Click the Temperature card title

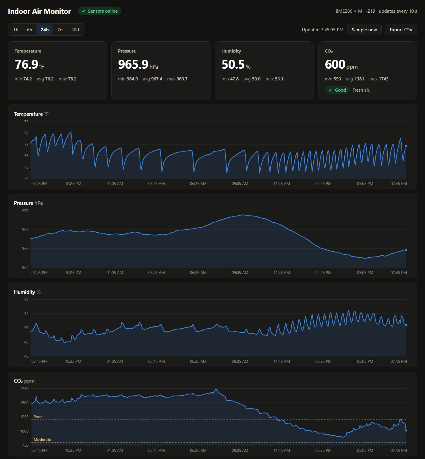pos(28,51)
